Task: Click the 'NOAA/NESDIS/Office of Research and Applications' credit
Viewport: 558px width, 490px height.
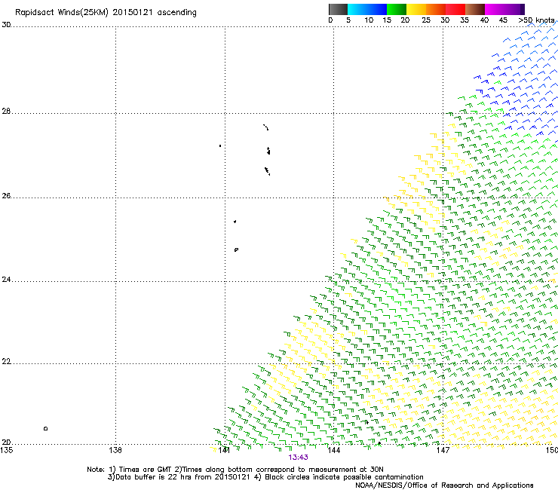Action: tap(444, 485)
